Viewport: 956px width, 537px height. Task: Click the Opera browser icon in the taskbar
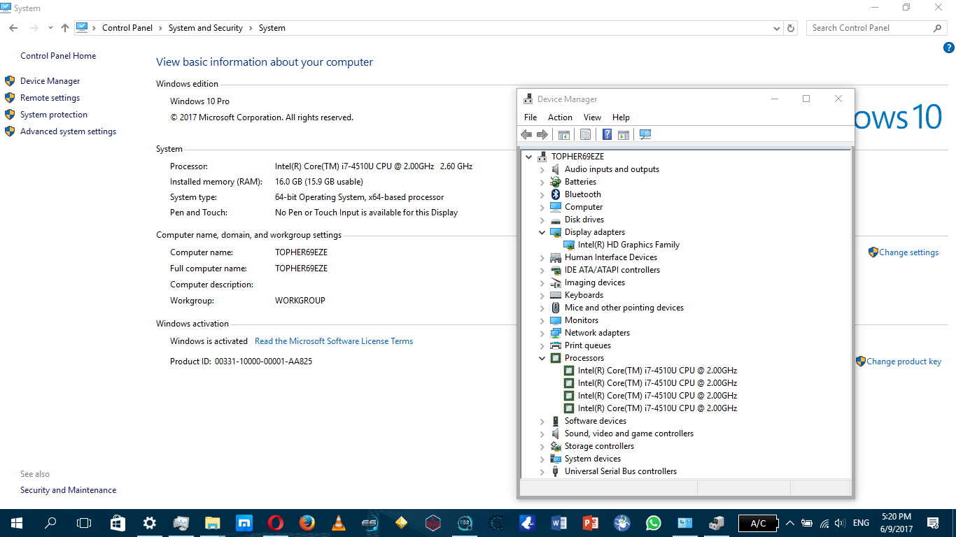pos(275,523)
